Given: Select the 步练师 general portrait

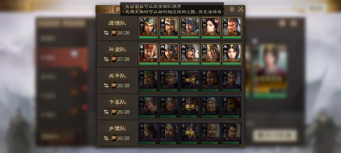Looking at the screenshot, I should 232,53.
